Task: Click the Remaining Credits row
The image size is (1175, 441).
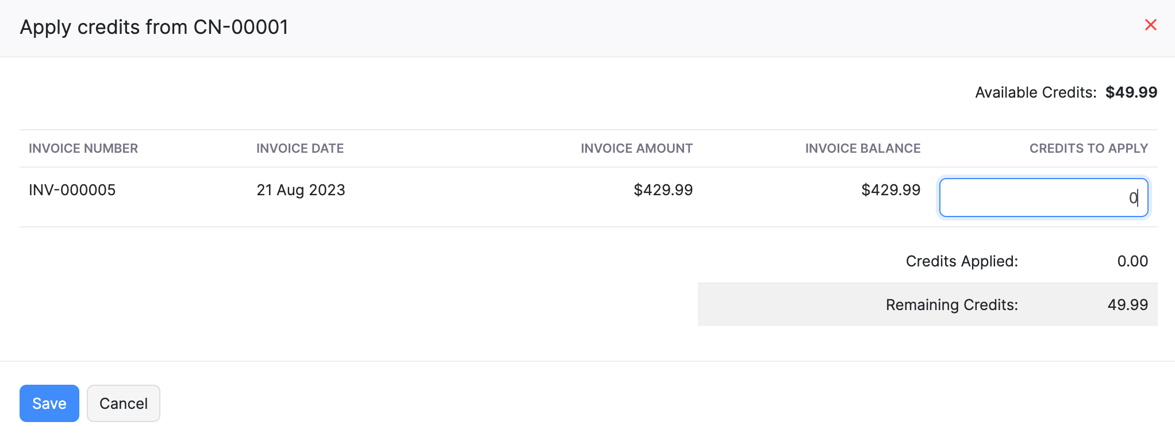Action: coord(928,304)
